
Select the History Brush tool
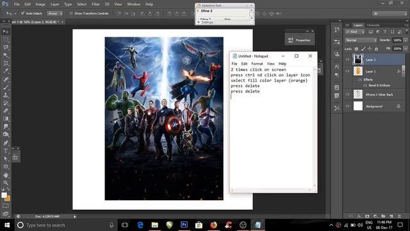click(x=6, y=103)
